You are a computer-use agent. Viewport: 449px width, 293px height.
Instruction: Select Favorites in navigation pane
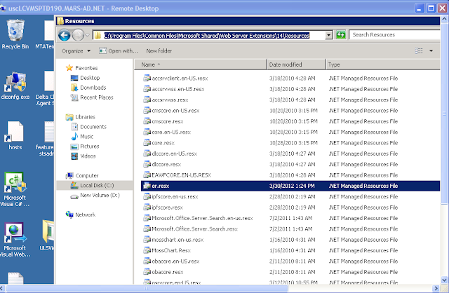[x=82, y=68]
